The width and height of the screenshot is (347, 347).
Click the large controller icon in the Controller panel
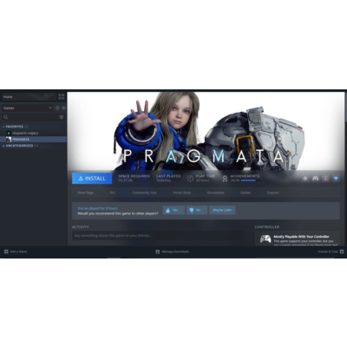tap(265, 239)
